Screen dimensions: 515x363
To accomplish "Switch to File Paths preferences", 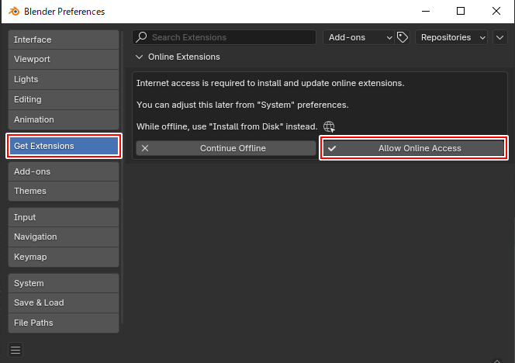I will click(x=64, y=323).
